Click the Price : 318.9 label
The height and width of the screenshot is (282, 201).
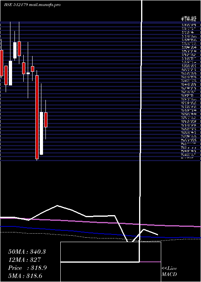[x=27, y=268]
